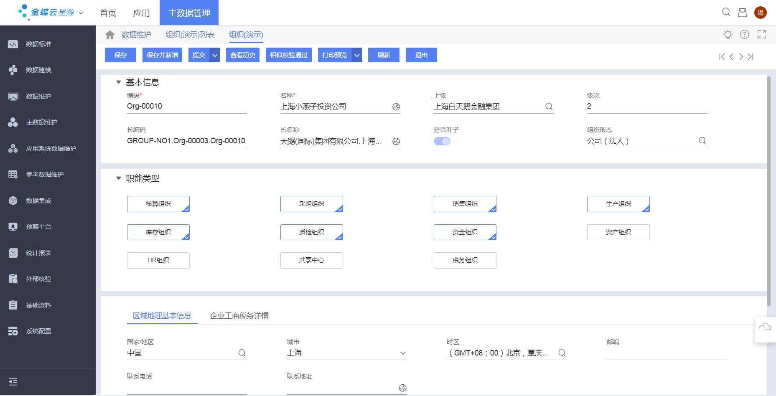Open the shopping bag icon in header
This screenshot has width=776, height=396.
point(743,13)
